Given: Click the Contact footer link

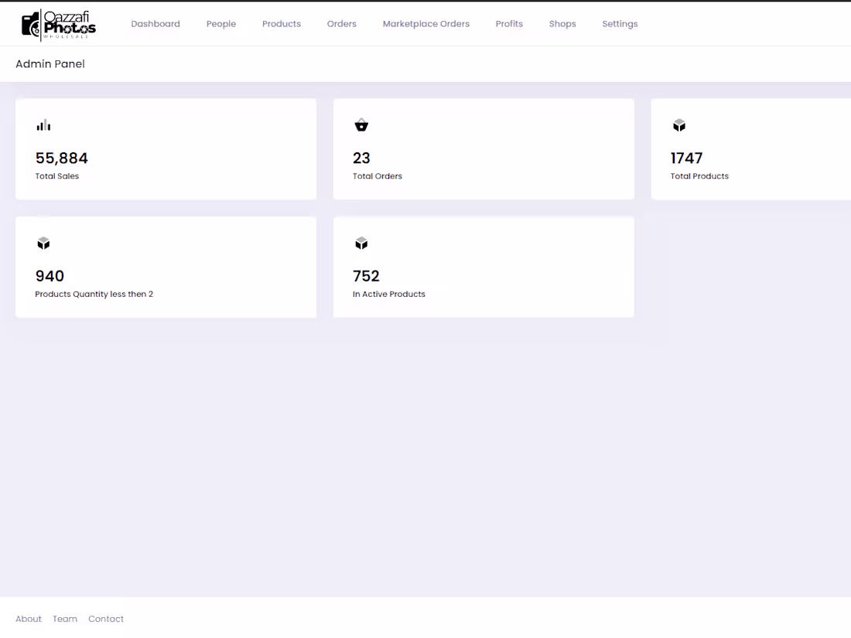Looking at the screenshot, I should [x=106, y=619].
